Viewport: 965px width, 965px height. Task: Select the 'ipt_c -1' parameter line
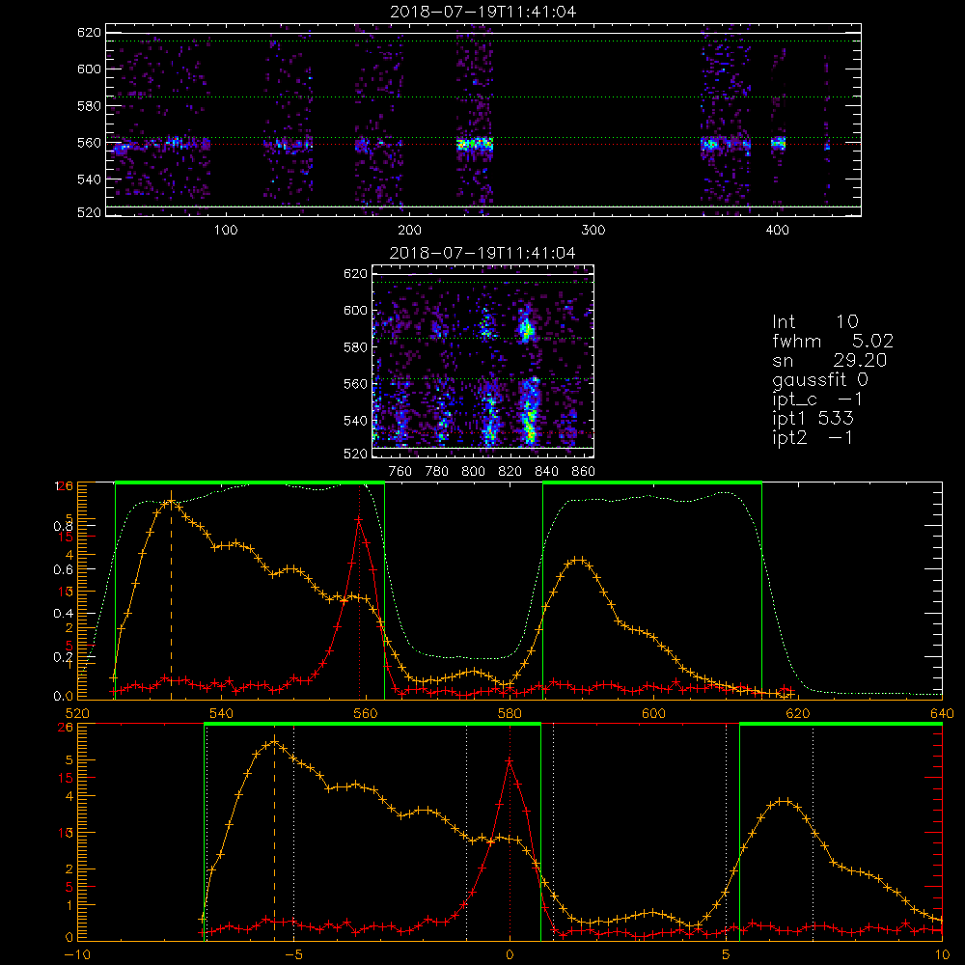tap(817, 400)
